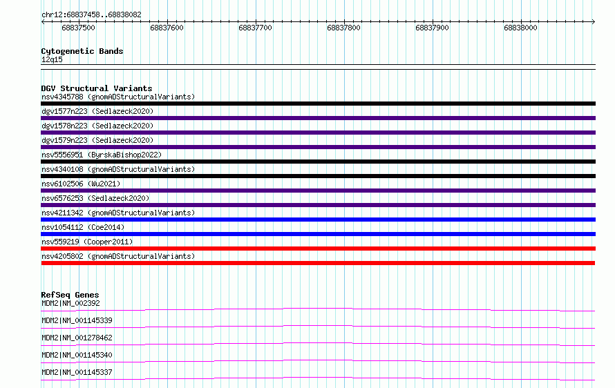Viewport: 615px width, 388px height.
Task: Open the DGV Structural Variants track title
Action: 97,88
